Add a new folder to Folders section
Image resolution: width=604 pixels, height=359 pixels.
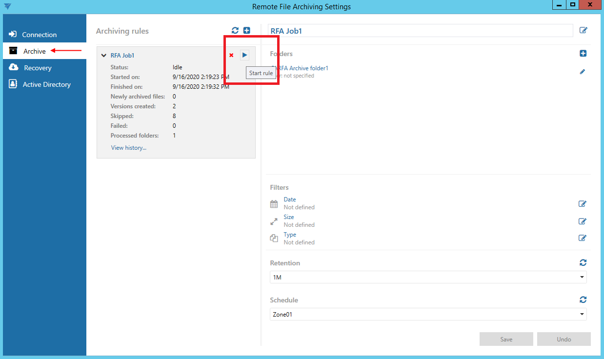coord(583,54)
